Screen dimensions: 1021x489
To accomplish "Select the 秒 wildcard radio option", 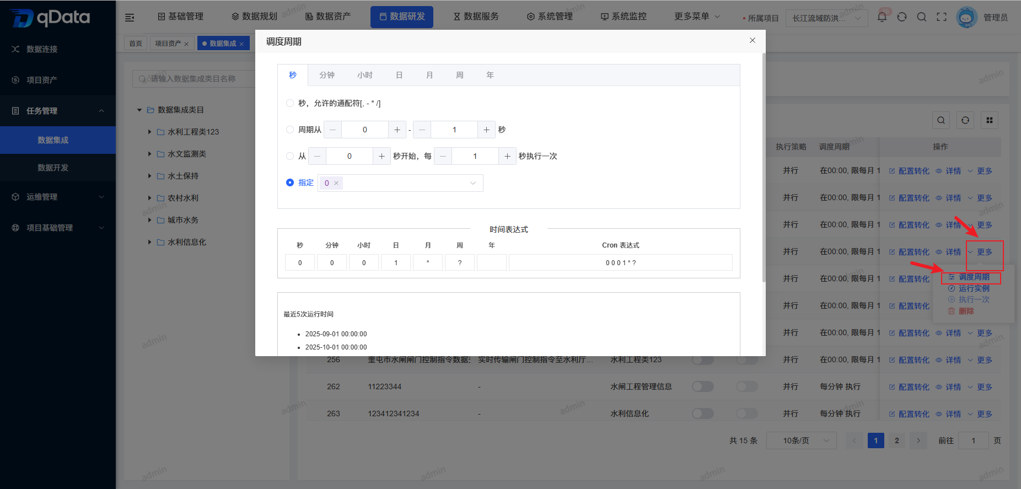I will 290,103.
